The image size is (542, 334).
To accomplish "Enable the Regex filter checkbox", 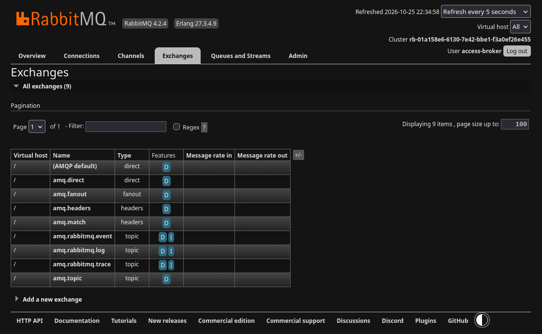I will pos(176,127).
